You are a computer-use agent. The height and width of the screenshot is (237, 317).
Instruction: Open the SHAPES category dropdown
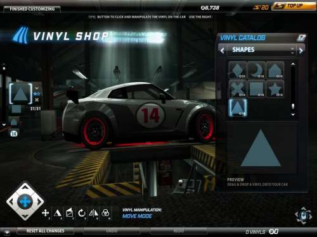coord(261,50)
